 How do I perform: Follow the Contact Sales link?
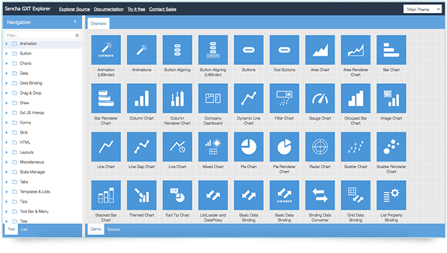[x=162, y=10]
